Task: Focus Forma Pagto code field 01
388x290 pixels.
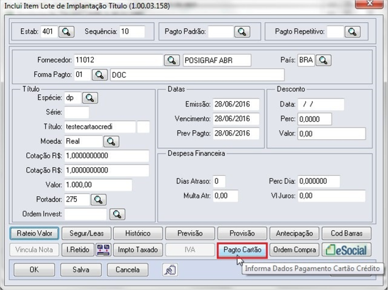Action: pos(82,74)
